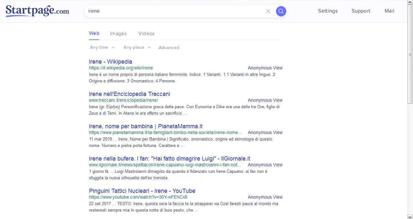
Task: Open 'Irene, nome per bambina | PianetaMamma.it'
Action: 146,126
